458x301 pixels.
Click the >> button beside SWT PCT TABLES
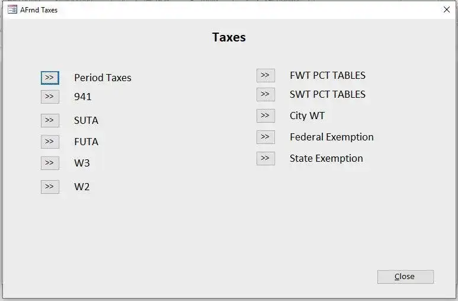point(265,94)
